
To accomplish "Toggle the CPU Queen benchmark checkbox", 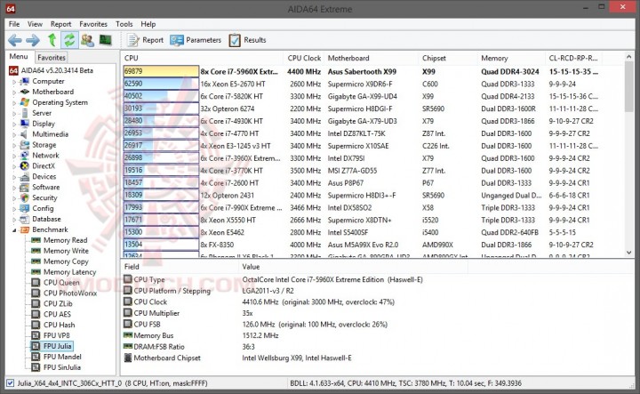I will click(x=36, y=283).
